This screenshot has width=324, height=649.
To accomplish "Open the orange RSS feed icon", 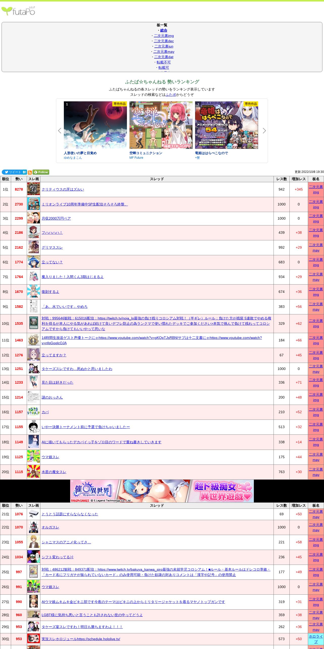I will [x=30, y=172].
